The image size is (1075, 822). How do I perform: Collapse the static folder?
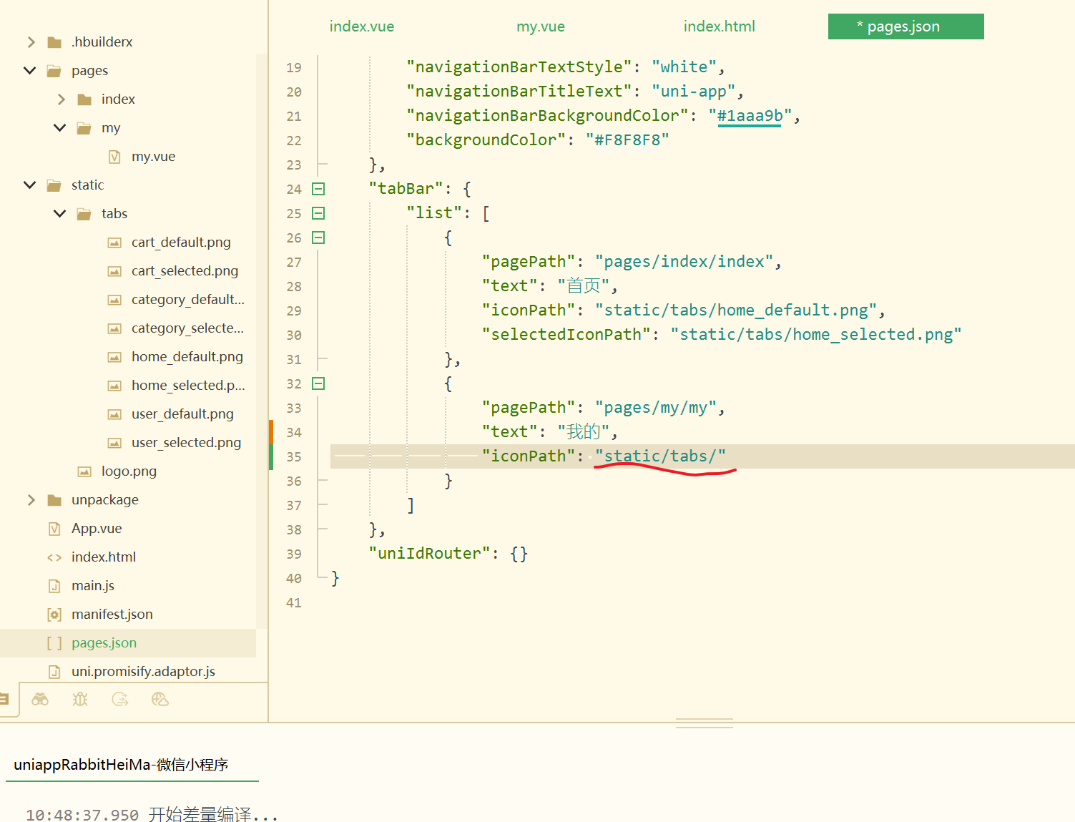[30, 185]
